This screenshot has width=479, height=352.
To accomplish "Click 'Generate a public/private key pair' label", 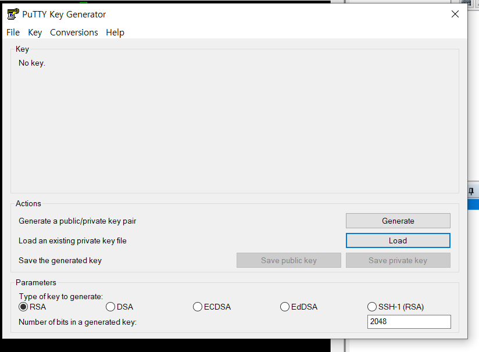I will pyautogui.click(x=77, y=221).
